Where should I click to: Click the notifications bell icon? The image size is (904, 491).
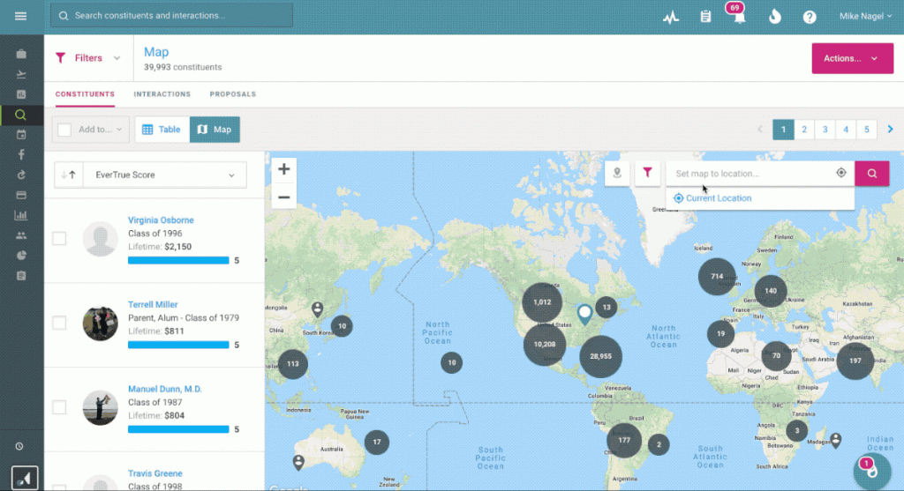[x=739, y=17]
